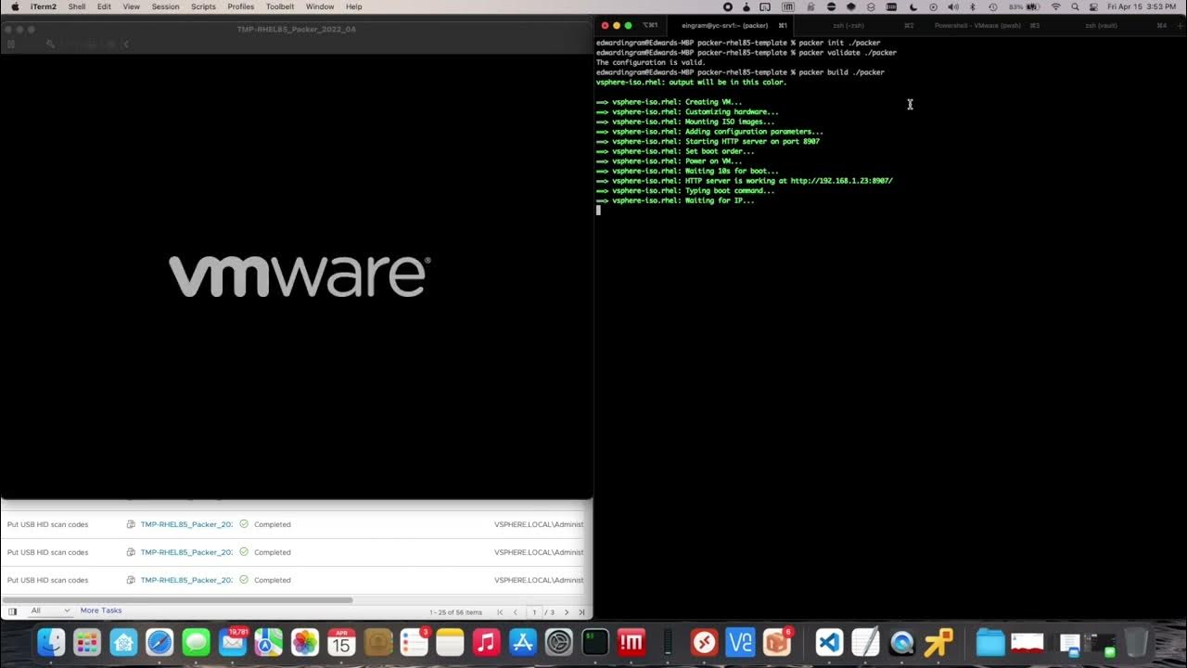Open Photos app in the dock
The width and height of the screenshot is (1187, 668).
tap(305, 642)
